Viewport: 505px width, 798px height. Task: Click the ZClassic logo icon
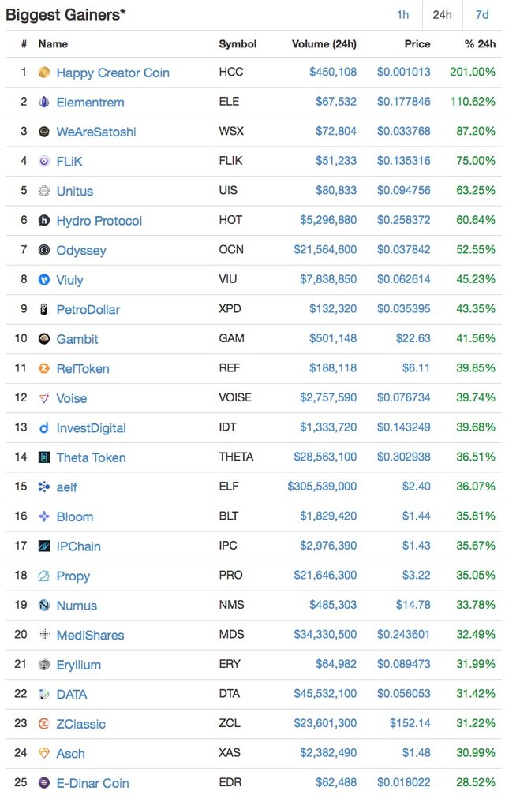(44, 724)
